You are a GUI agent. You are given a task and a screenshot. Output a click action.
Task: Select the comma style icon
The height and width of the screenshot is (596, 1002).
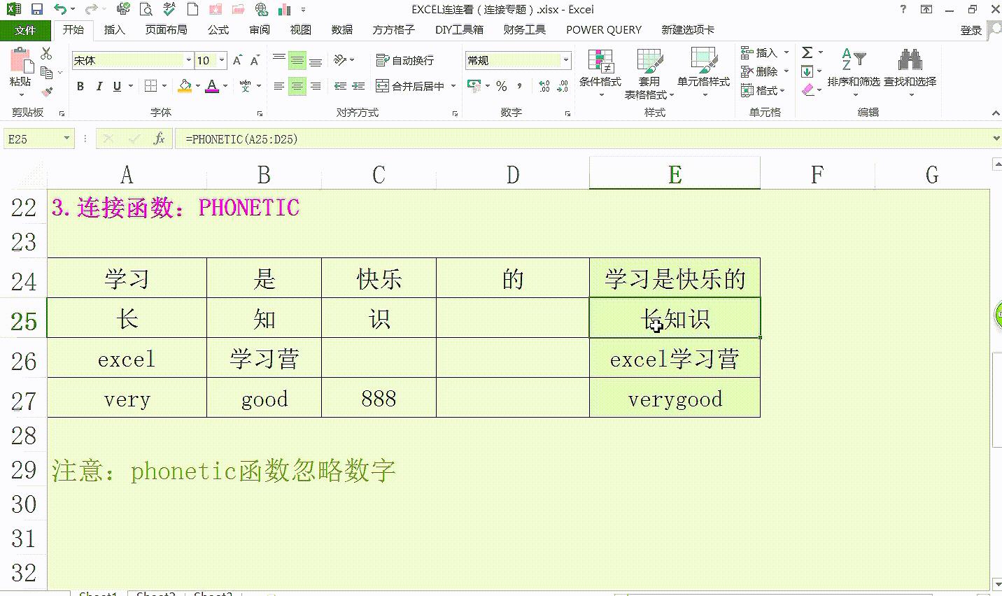pyautogui.click(x=519, y=86)
